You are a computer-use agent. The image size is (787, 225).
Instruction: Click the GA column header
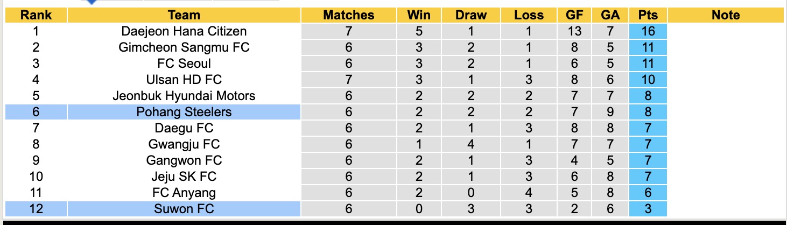(610, 15)
